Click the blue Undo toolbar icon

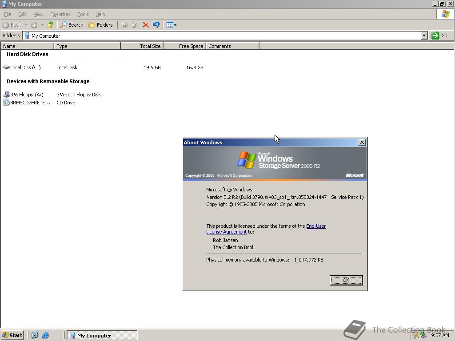156,25
